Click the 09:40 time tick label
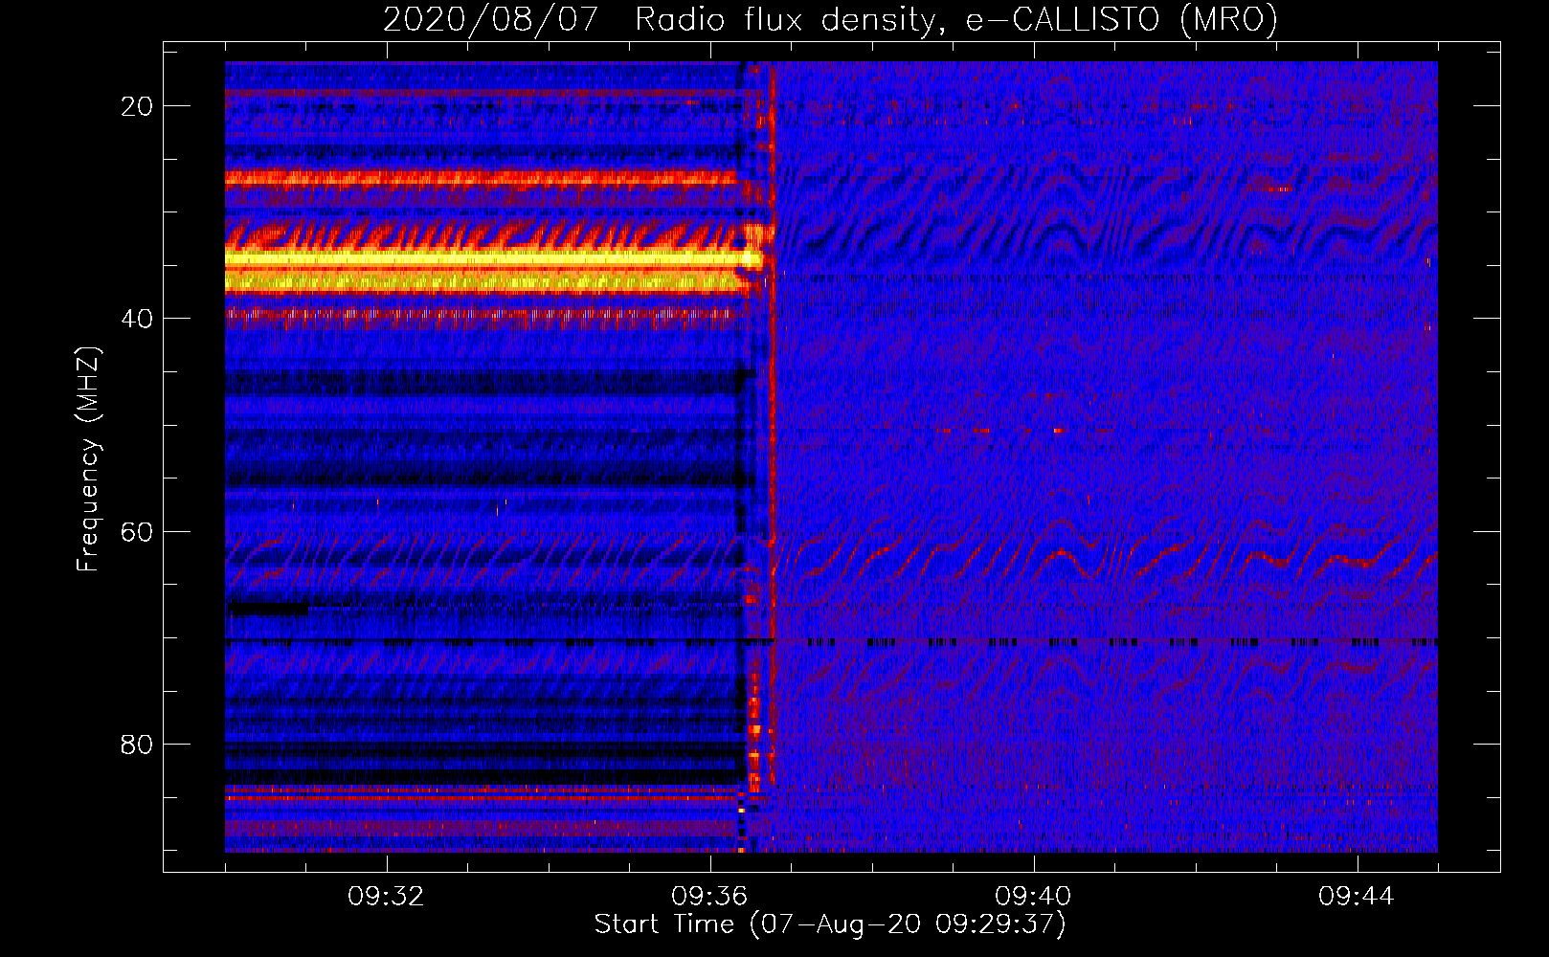The width and height of the screenshot is (1549, 957). (x=1034, y=897)
